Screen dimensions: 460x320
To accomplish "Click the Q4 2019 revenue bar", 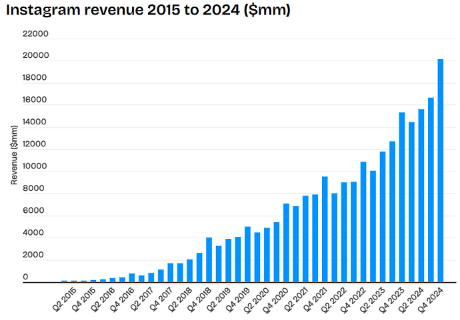I will click(x=247, y=254).
